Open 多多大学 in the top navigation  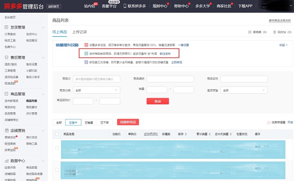tap(203, 6)
